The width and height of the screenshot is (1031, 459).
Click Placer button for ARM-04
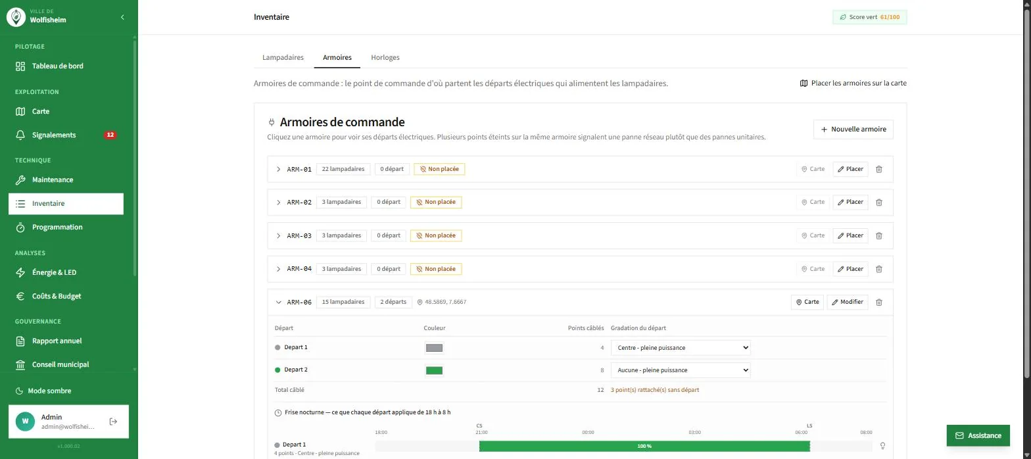[x=850, y=269]
